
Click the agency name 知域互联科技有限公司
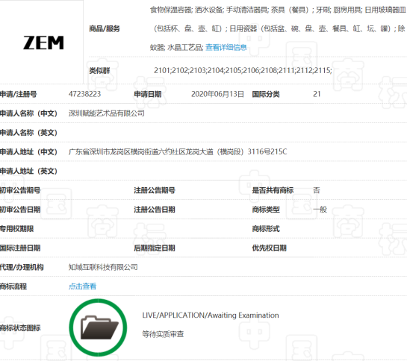pyautogui.click(x=103, y=267)
